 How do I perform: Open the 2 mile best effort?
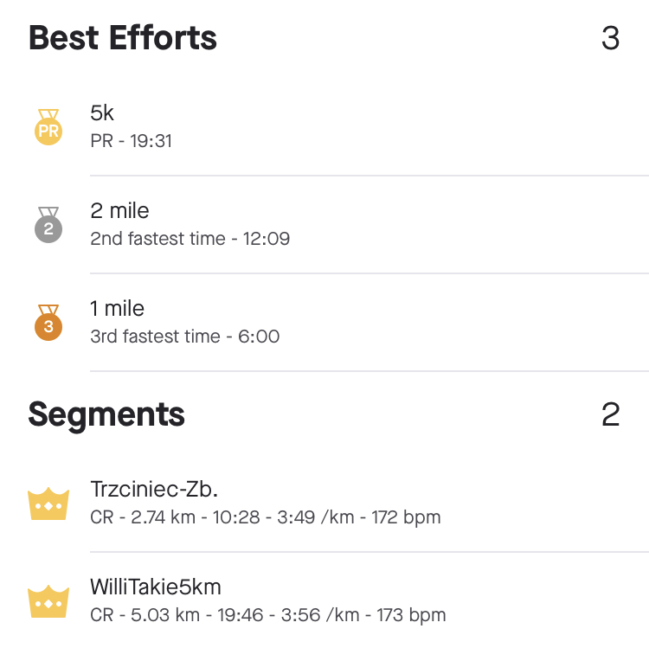[119, 210]
